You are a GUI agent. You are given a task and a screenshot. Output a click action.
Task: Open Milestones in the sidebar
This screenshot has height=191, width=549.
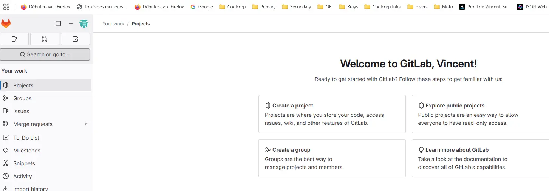point(26,151)
